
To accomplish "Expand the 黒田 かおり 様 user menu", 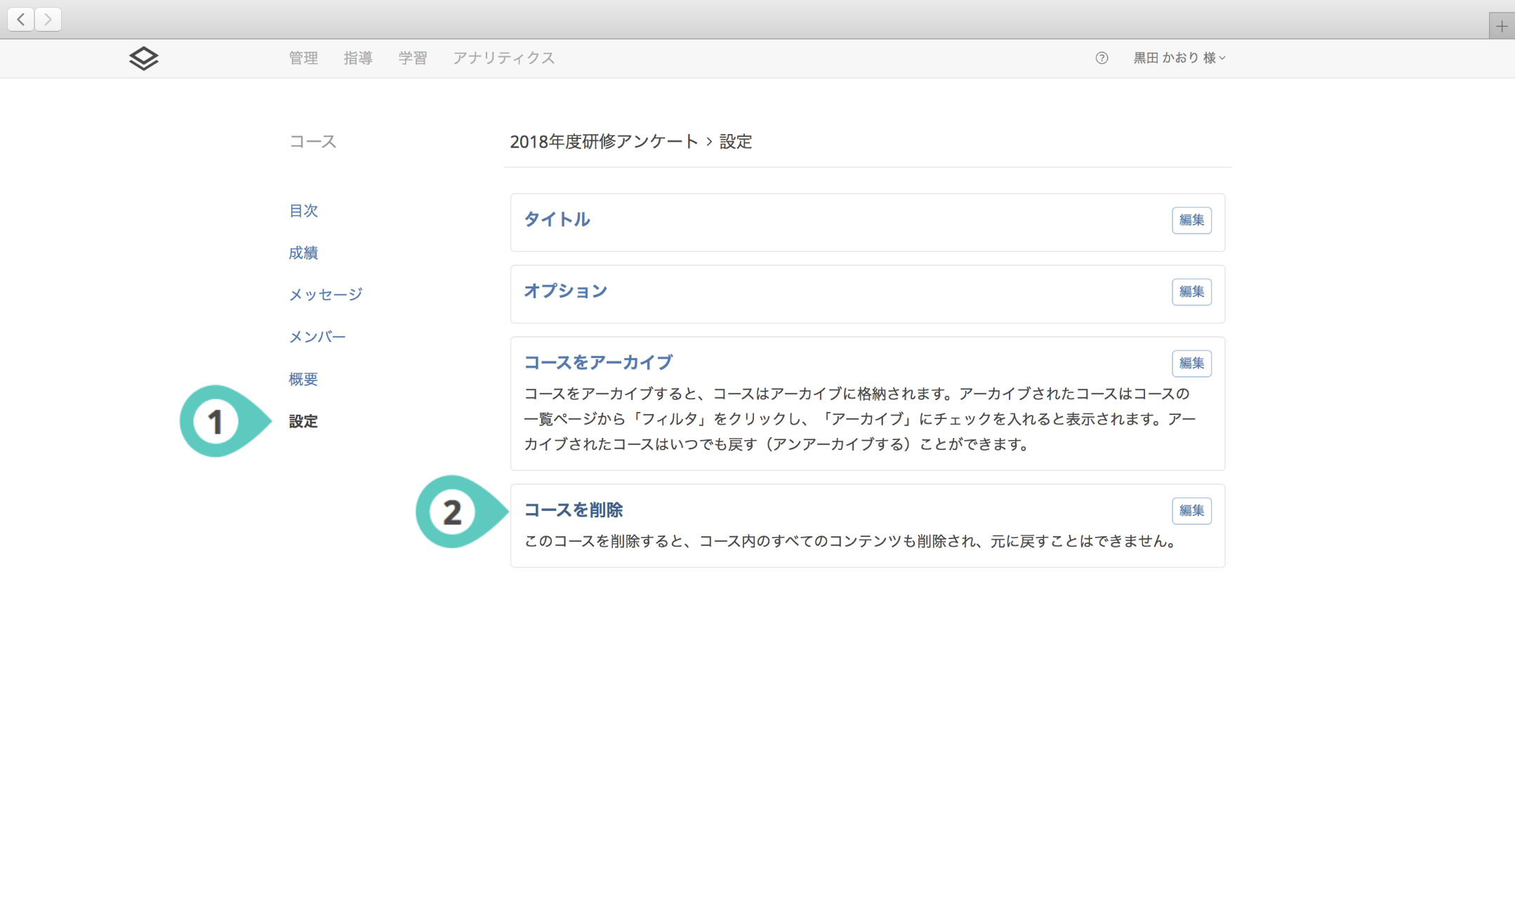I will click(1179, 58).
